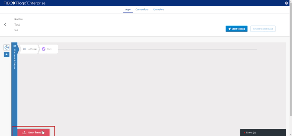Select the Return activity tile
This screenshot has width=292, height=136.
[49, 49]
